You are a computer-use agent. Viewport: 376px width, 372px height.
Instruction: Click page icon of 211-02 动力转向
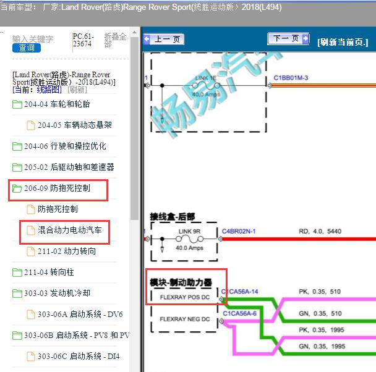pyautogui.click(x=31, y=252)
